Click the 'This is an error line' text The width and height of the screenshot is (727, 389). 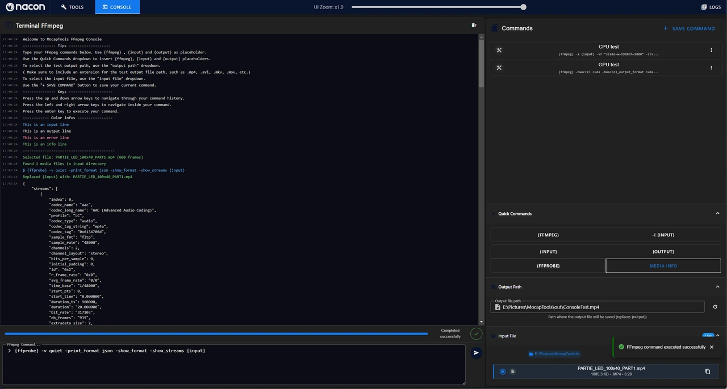click(x=45, y=138)
